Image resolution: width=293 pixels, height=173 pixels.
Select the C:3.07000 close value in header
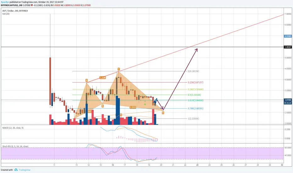86,5
